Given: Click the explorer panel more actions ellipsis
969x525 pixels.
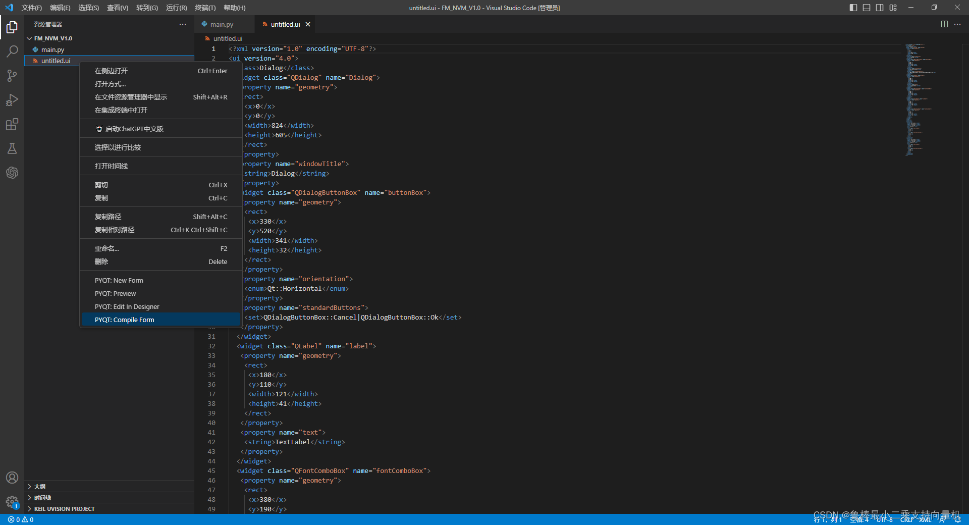Looking at the screenshot, I should pos(183,24).
